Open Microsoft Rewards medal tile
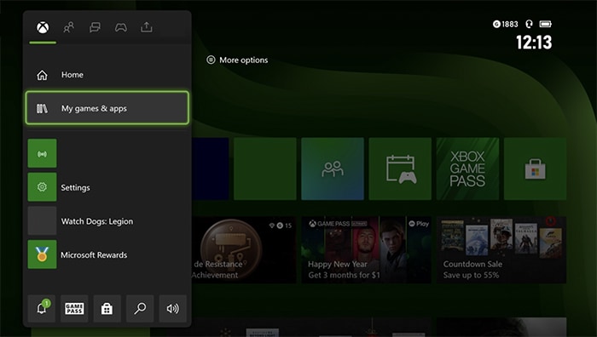Screen dimensions: 597x337 43,254
